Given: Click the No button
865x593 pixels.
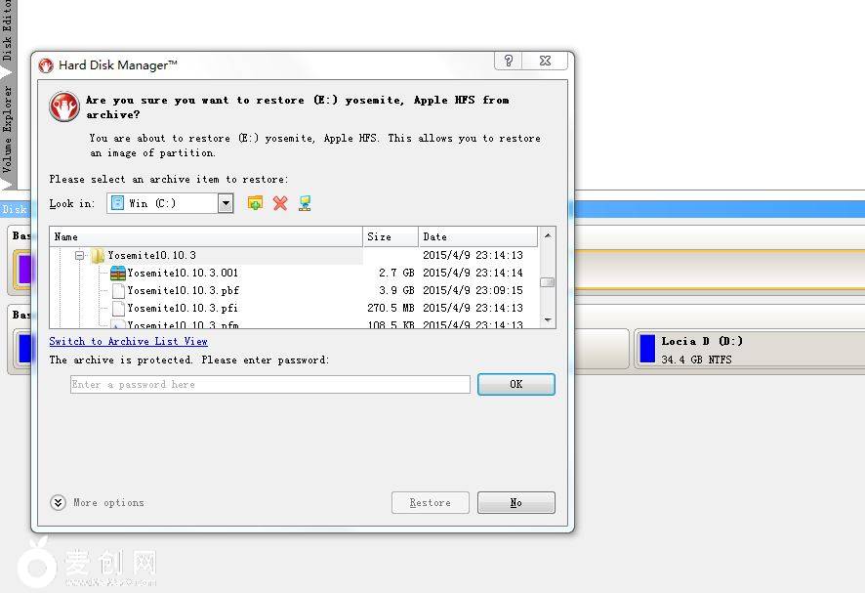Looking at the screenshot, I should click(x=515, y=503).
